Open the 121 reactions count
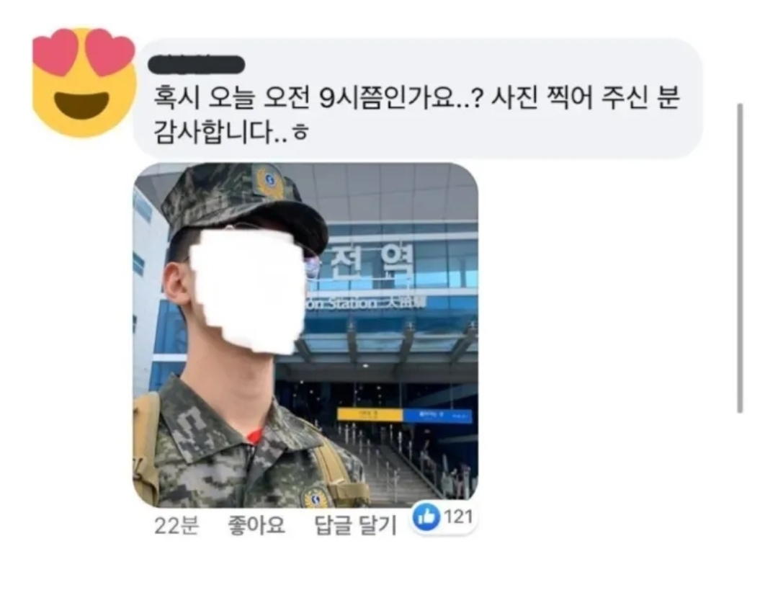 click(x=458, y=517)
